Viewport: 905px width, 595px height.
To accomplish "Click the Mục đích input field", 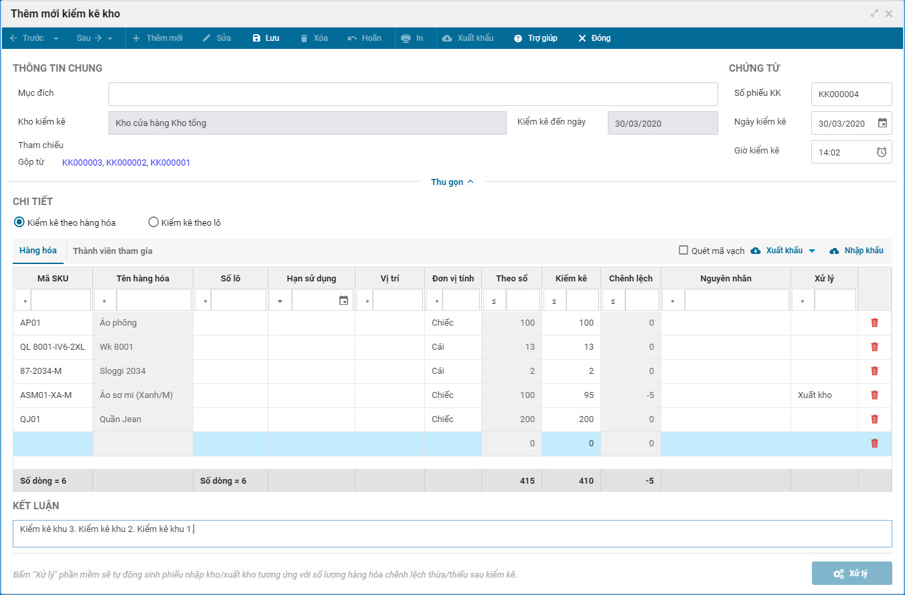I will pyautogui.click(x=412, y=94).
